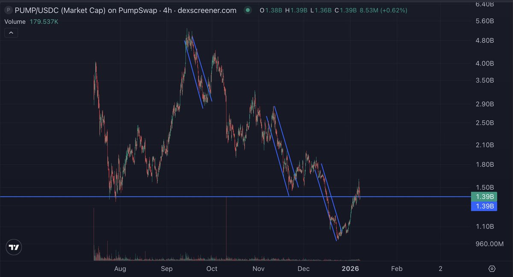
Task: Click the green status dot in header
Action: coord(248,10)
